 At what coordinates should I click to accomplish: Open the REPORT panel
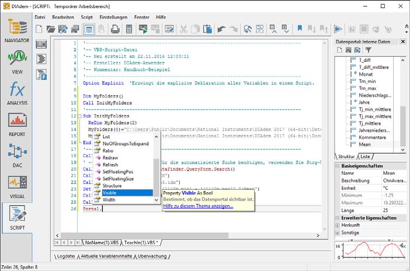(17, 124)
